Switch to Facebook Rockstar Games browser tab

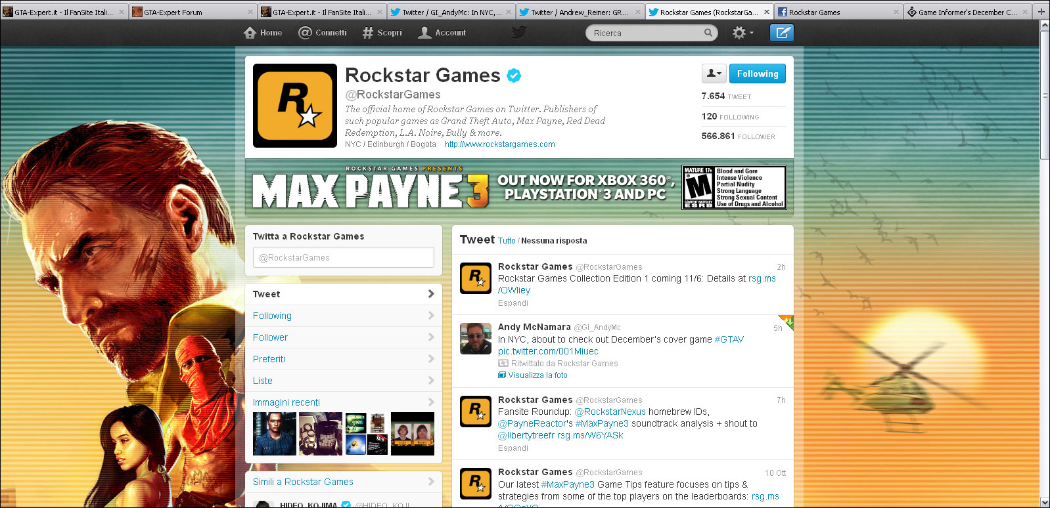[838, 11]
